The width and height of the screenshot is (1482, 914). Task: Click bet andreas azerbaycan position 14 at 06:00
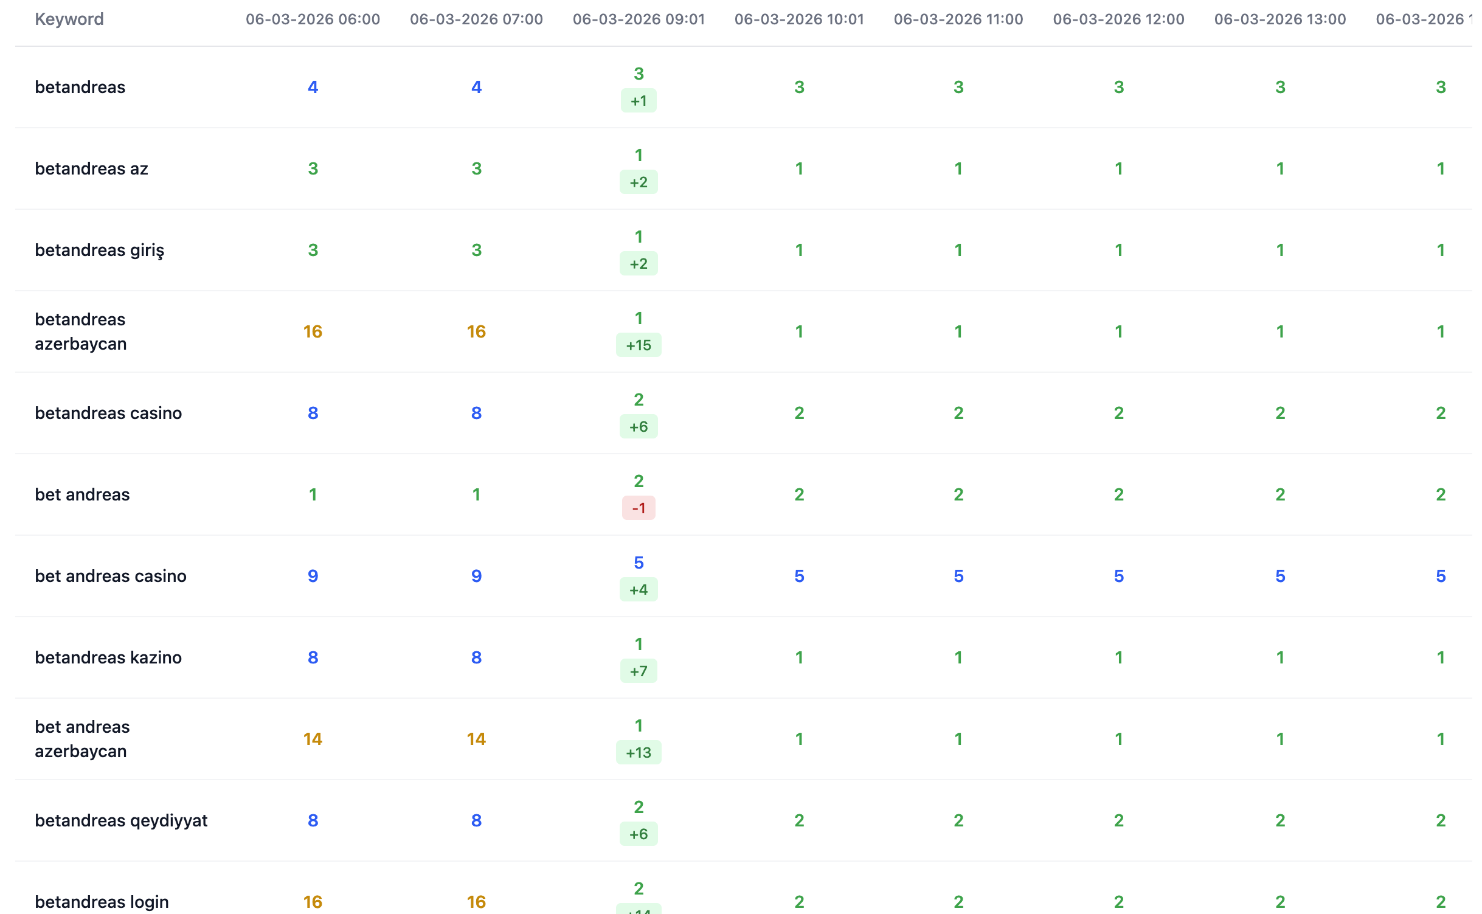pyautogui.click(x=313, y=739)
